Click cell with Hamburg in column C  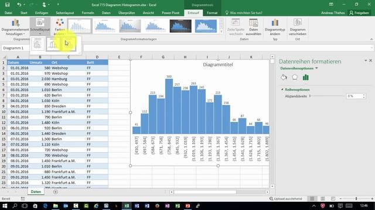point(69,79)
